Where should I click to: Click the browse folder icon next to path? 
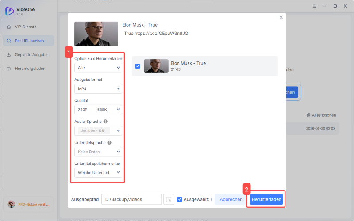click(169, 199)
